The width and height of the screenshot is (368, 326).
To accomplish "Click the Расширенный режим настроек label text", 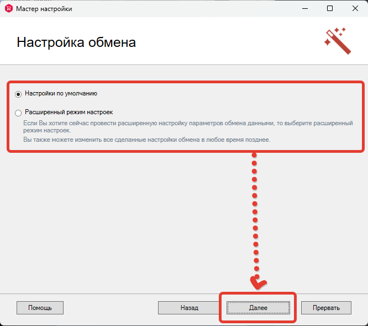I will pyautogui.click(x=69, y=112).
